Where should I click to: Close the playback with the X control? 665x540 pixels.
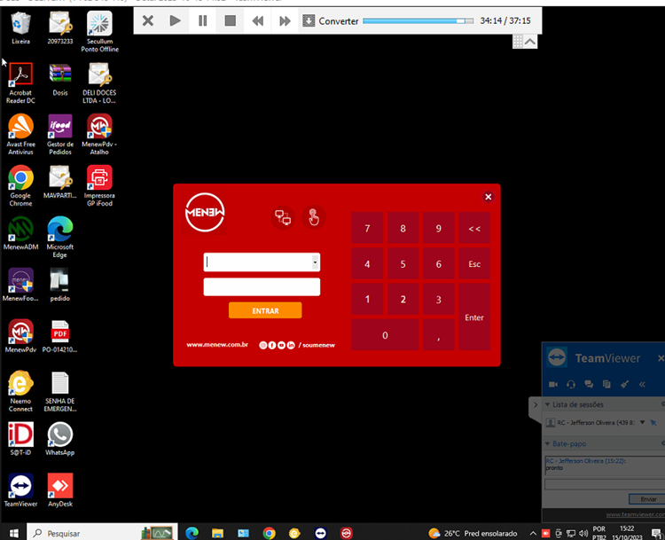click(x=147, y=20)
